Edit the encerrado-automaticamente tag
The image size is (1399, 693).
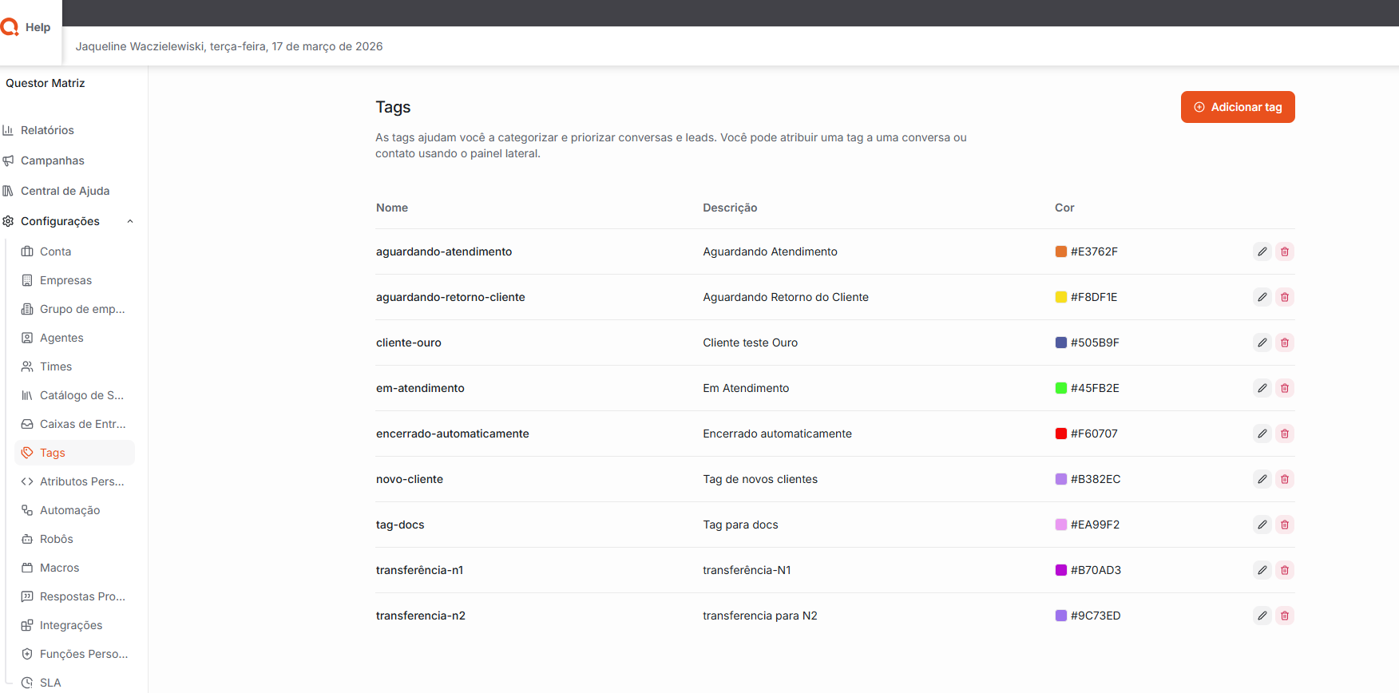pyautogui.click(x=1262, y=434)
